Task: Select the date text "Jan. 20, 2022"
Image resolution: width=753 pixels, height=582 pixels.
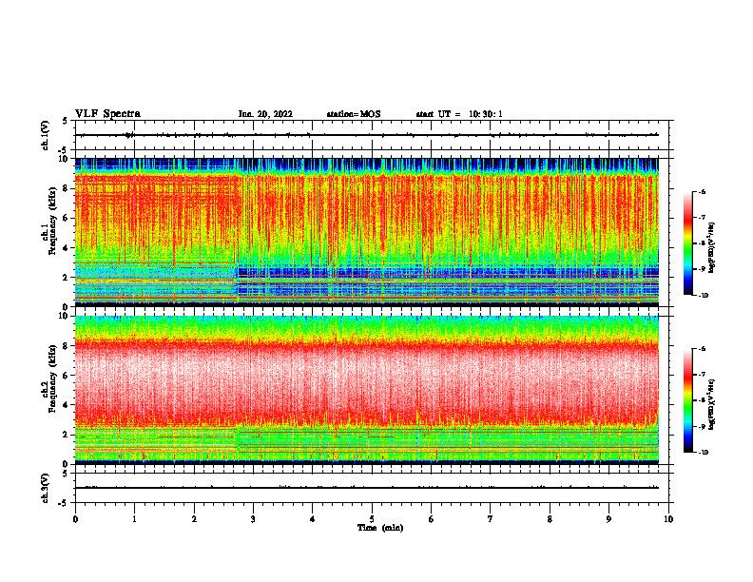Action: point(265,114)
